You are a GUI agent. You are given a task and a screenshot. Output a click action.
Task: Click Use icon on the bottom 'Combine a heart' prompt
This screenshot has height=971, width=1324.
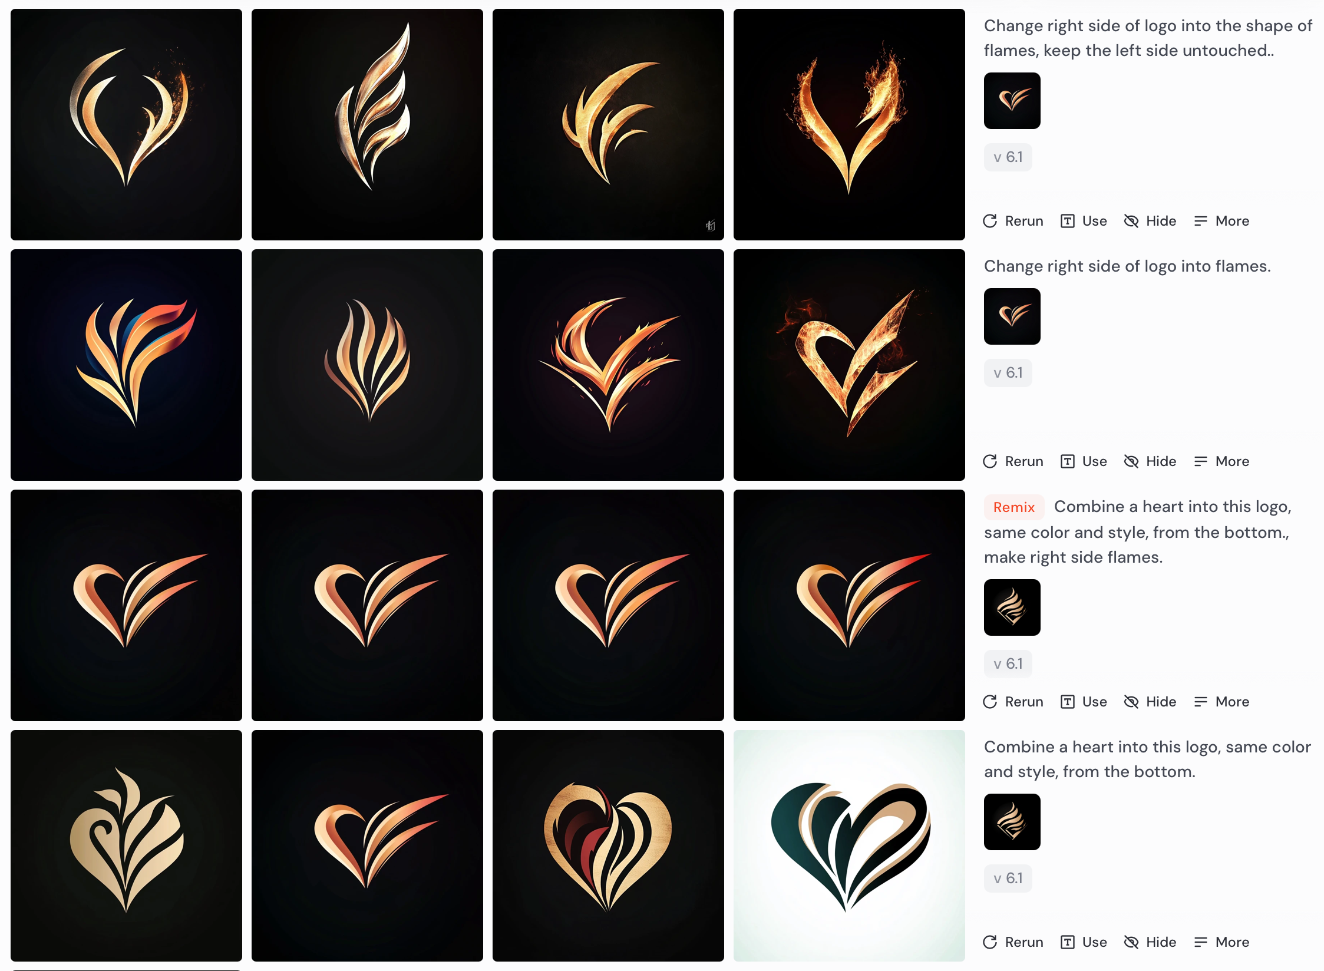click(x=1067, y=942)
